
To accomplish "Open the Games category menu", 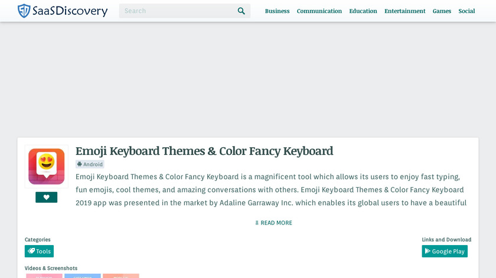I will 442,11.
